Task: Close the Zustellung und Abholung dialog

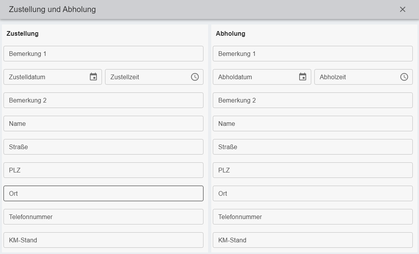Action: pyautogui.click(x=403, y=9)
